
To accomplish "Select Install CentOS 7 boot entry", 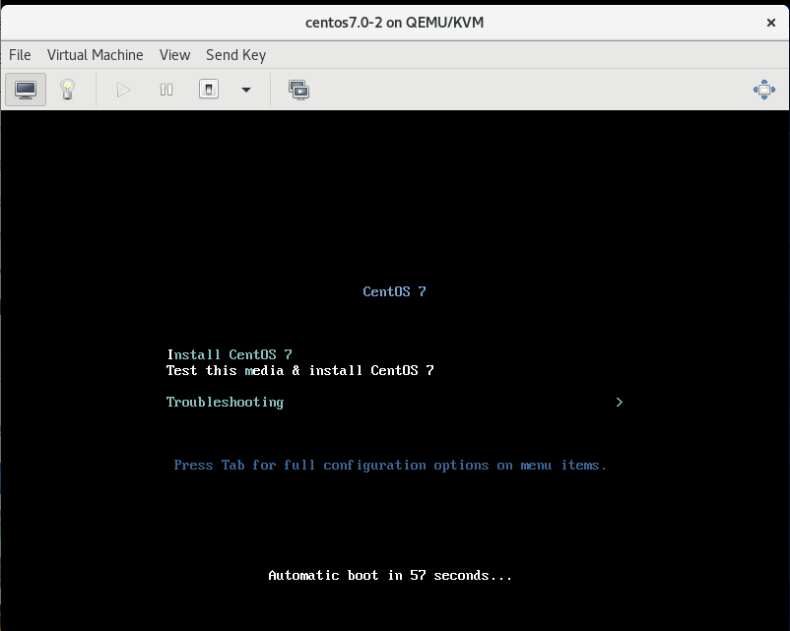I will pyautogui.click(x=230, y=354).
